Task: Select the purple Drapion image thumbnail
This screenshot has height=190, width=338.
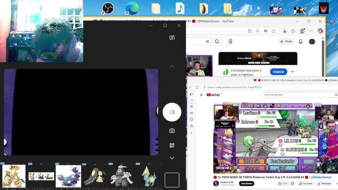Action: coord(68,176)
